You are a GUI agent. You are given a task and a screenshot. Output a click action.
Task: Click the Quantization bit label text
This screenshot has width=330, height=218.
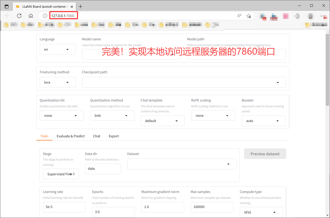click(52, 100)
